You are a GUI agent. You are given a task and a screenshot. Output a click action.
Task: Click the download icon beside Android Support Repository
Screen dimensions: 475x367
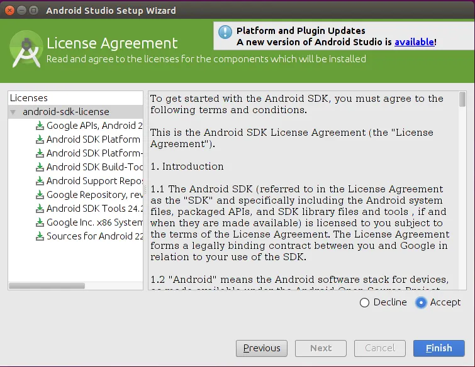pos(41,181)
